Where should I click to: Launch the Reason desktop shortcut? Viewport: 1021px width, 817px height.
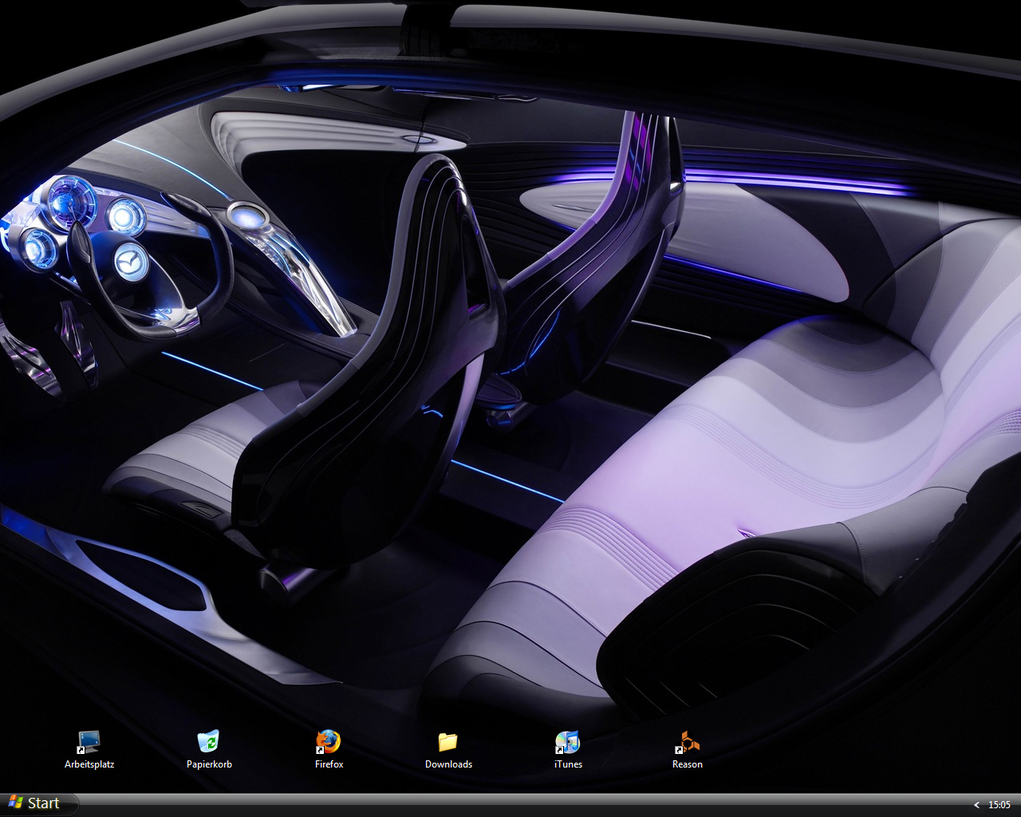687,742
